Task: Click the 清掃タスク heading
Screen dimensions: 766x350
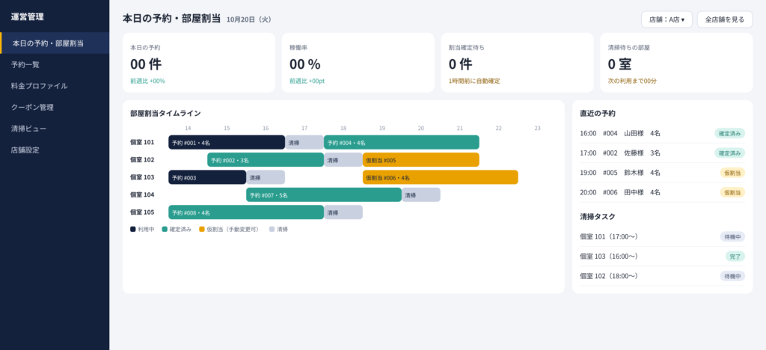Action: point(598,217)
